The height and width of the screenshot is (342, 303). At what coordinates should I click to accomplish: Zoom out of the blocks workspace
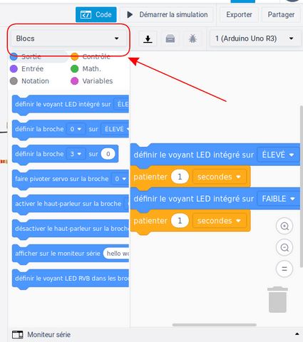284,247
